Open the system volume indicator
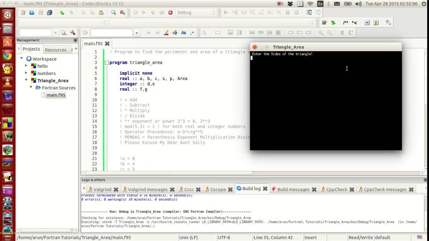 (x=358, y=4)
